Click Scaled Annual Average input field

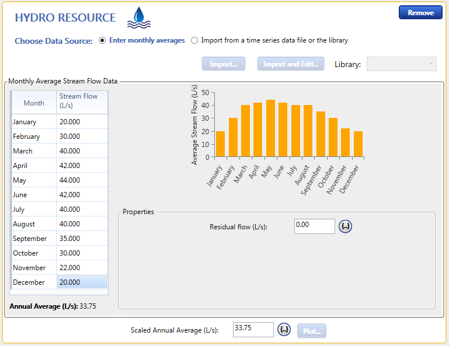coord(253,330)
